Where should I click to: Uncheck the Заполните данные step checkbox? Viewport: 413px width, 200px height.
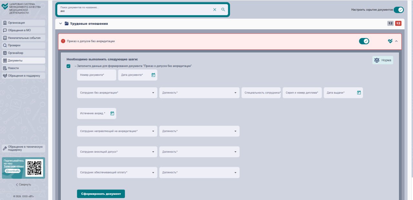tap(68, 66)
